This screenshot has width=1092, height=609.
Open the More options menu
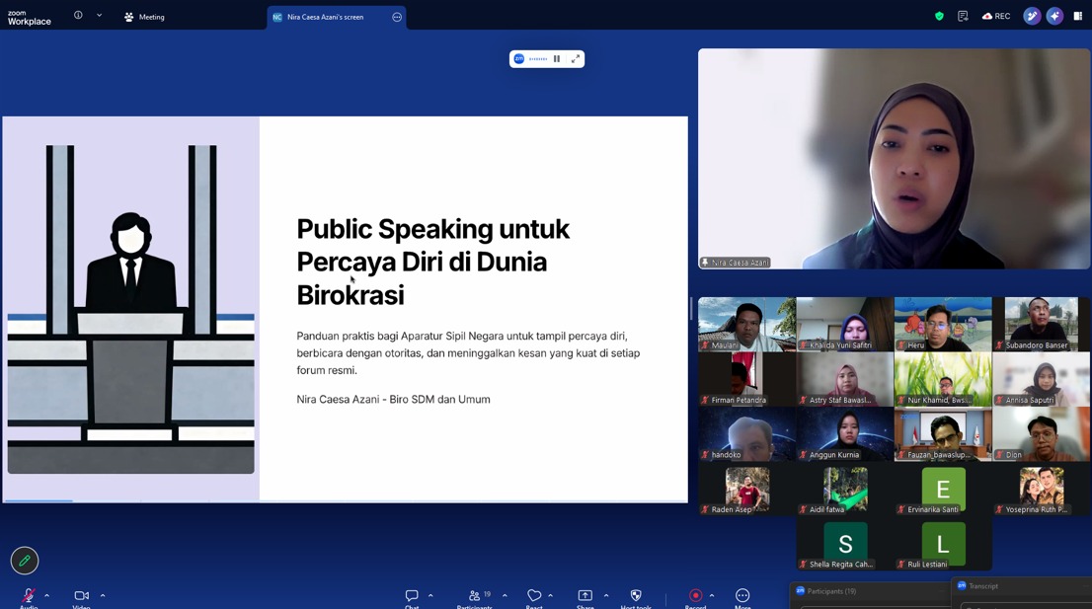click(x=742, y=597)
